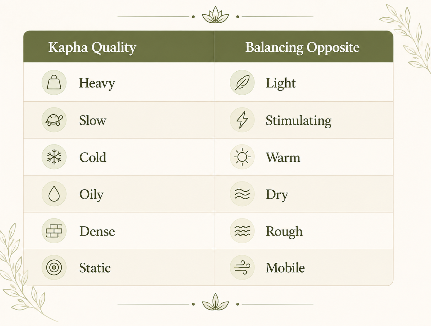Click the Heavy text label
The height and width of the screenshot is (326, 431).
click(97, 83)
